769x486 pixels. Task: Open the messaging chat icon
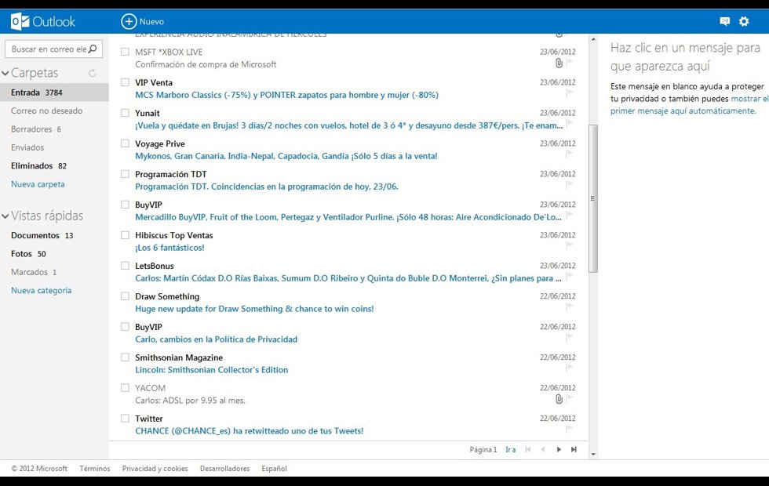point(724,21)
